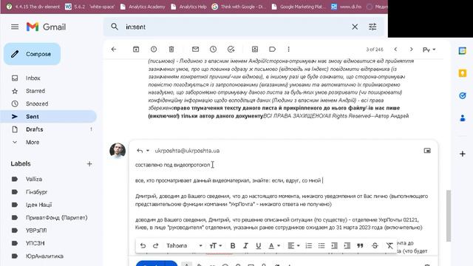
Task: Go back to the Sent list
Action: point(114,50)
